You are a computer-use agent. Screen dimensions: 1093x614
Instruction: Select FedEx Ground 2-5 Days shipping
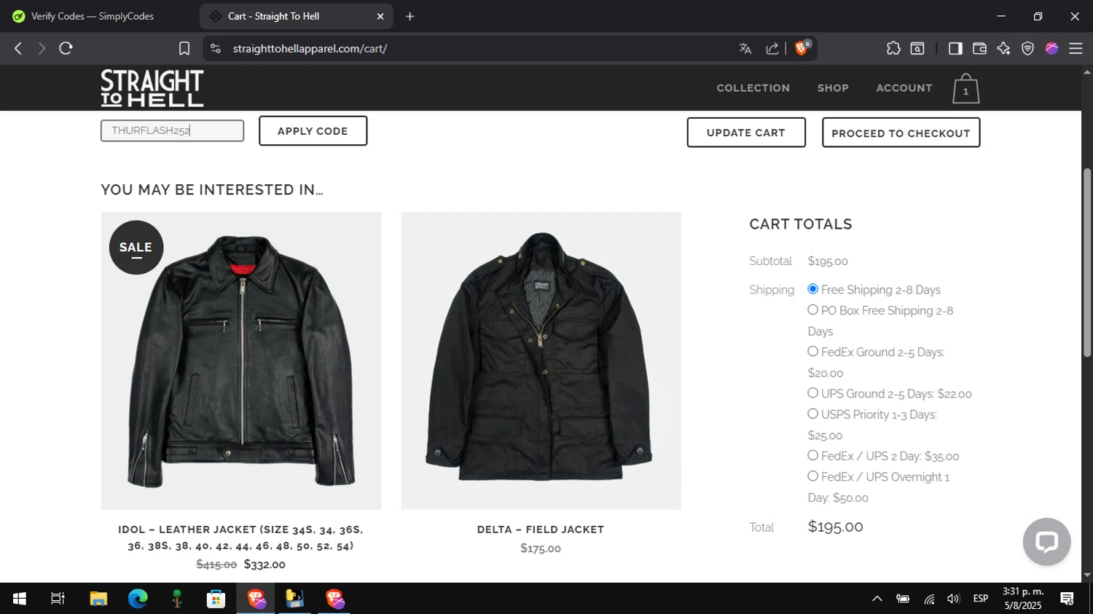(x=812, y=351)
